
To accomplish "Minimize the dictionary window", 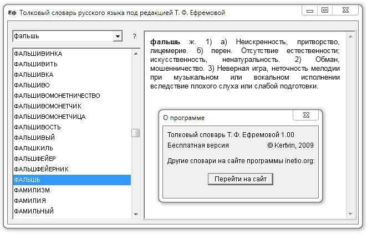I will [x=310, y=11].
